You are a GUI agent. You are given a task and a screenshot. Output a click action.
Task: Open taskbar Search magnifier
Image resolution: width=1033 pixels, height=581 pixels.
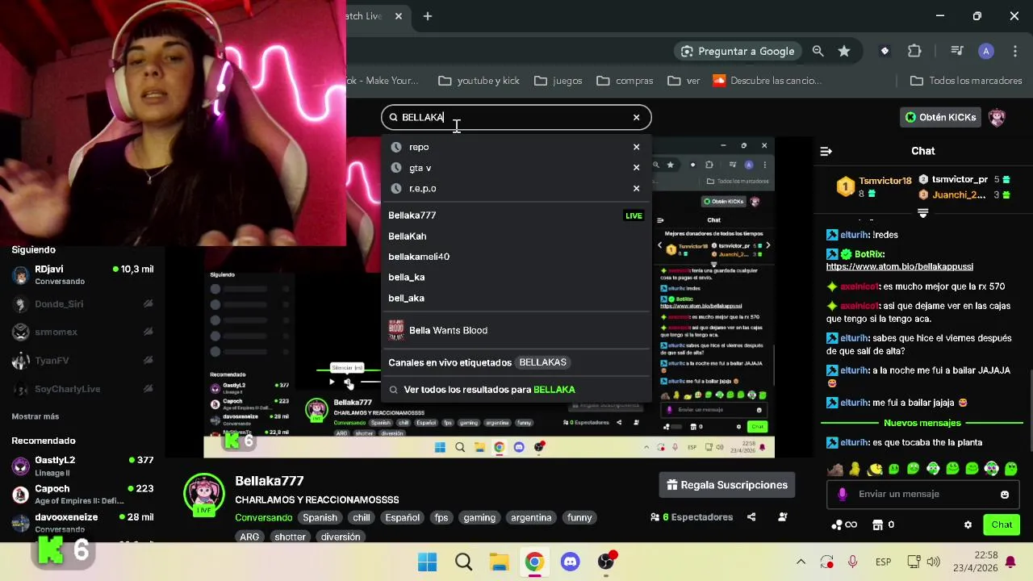tap(463, 562)
